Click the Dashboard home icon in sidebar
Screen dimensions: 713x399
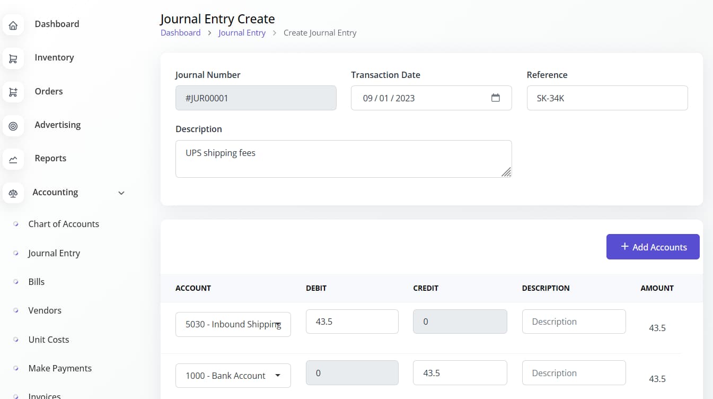tap(13, 25)
